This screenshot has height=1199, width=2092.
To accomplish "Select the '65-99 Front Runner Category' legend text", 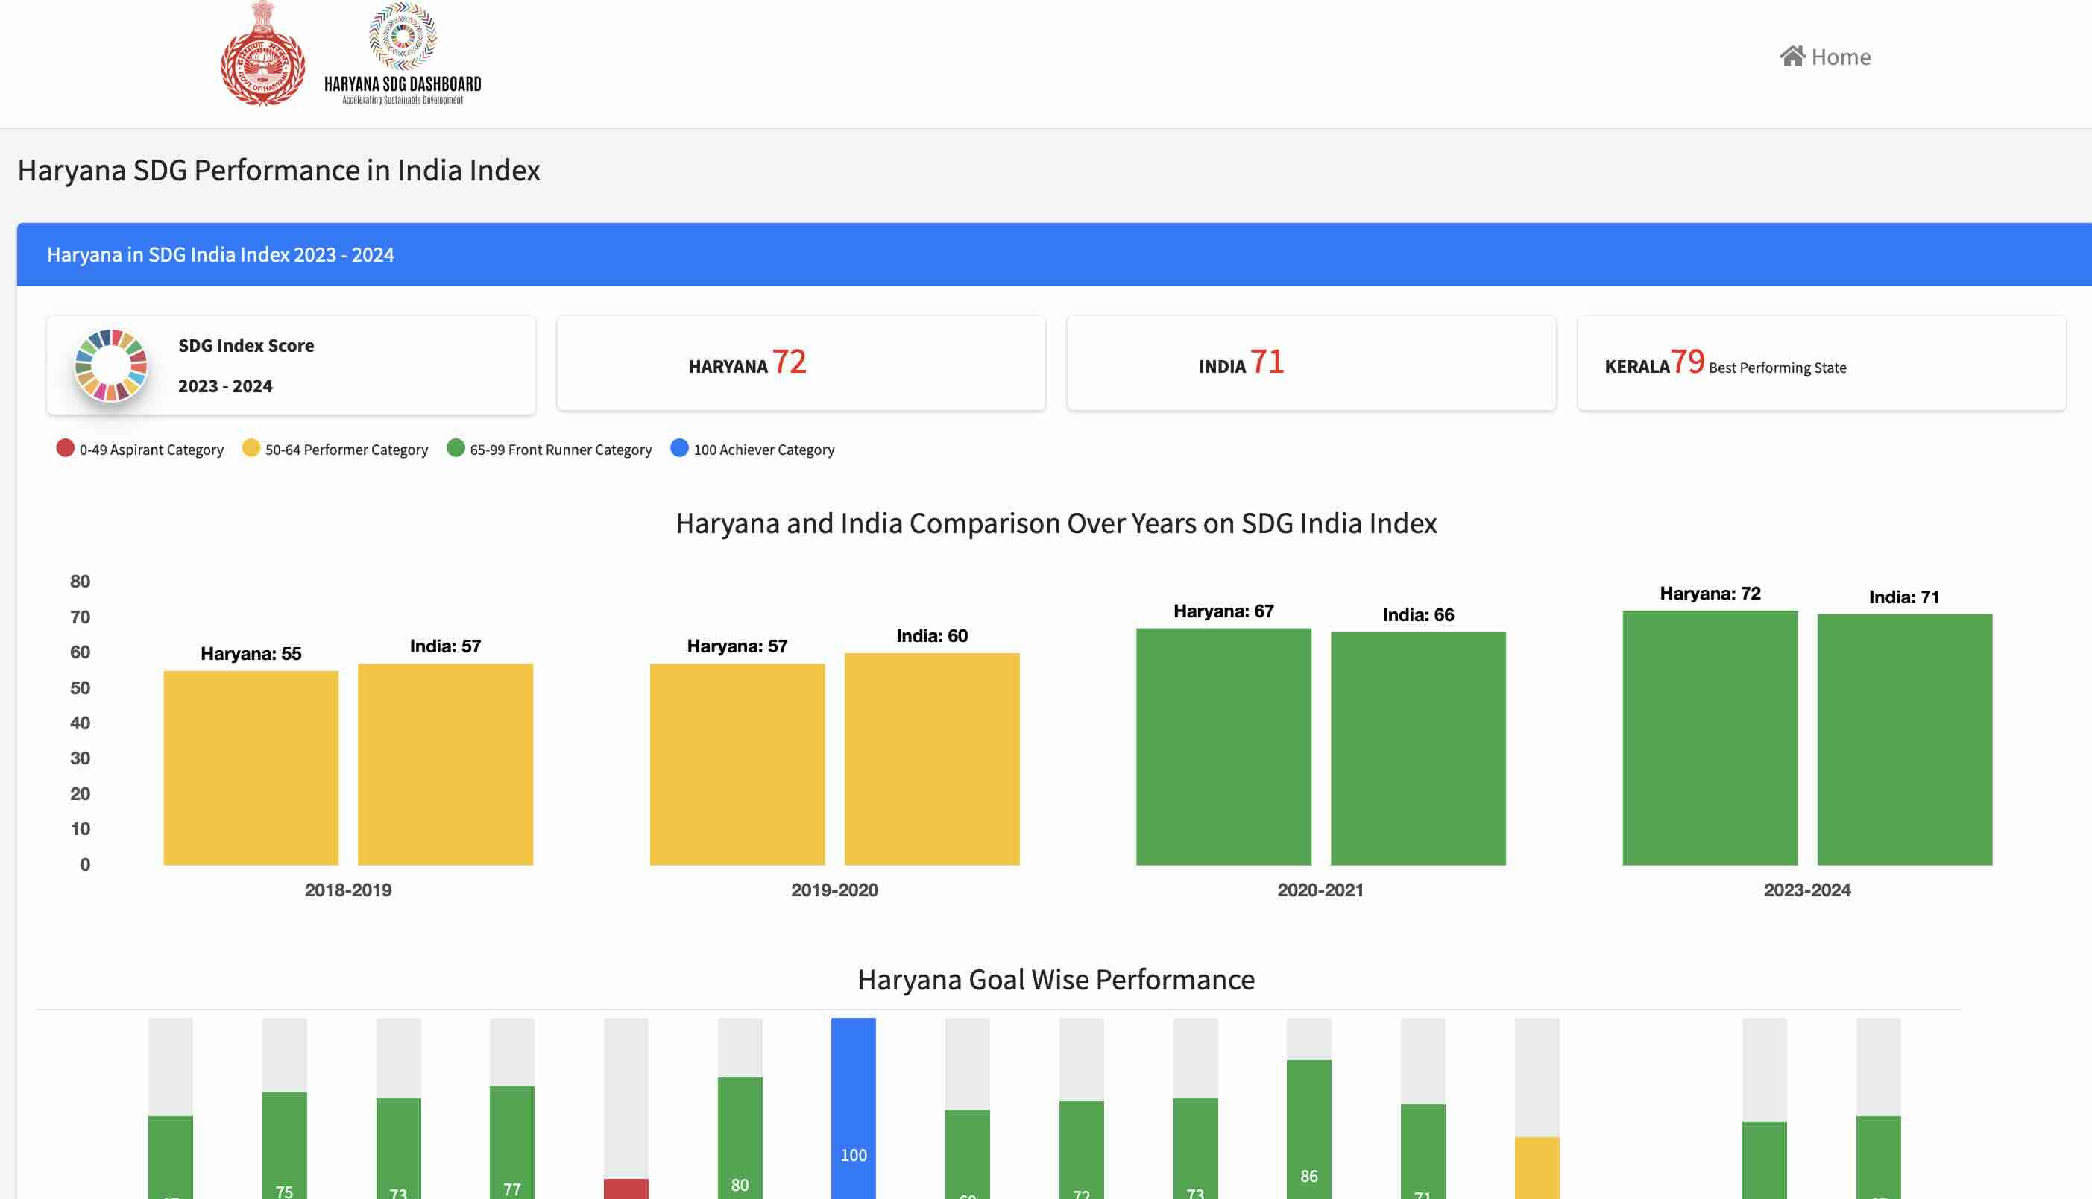I will point(561,450).
